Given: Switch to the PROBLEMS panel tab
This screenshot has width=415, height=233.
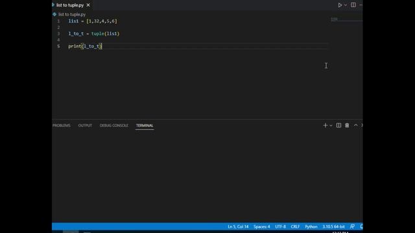Looking at the screenshot, I should [x=62, y=126].
